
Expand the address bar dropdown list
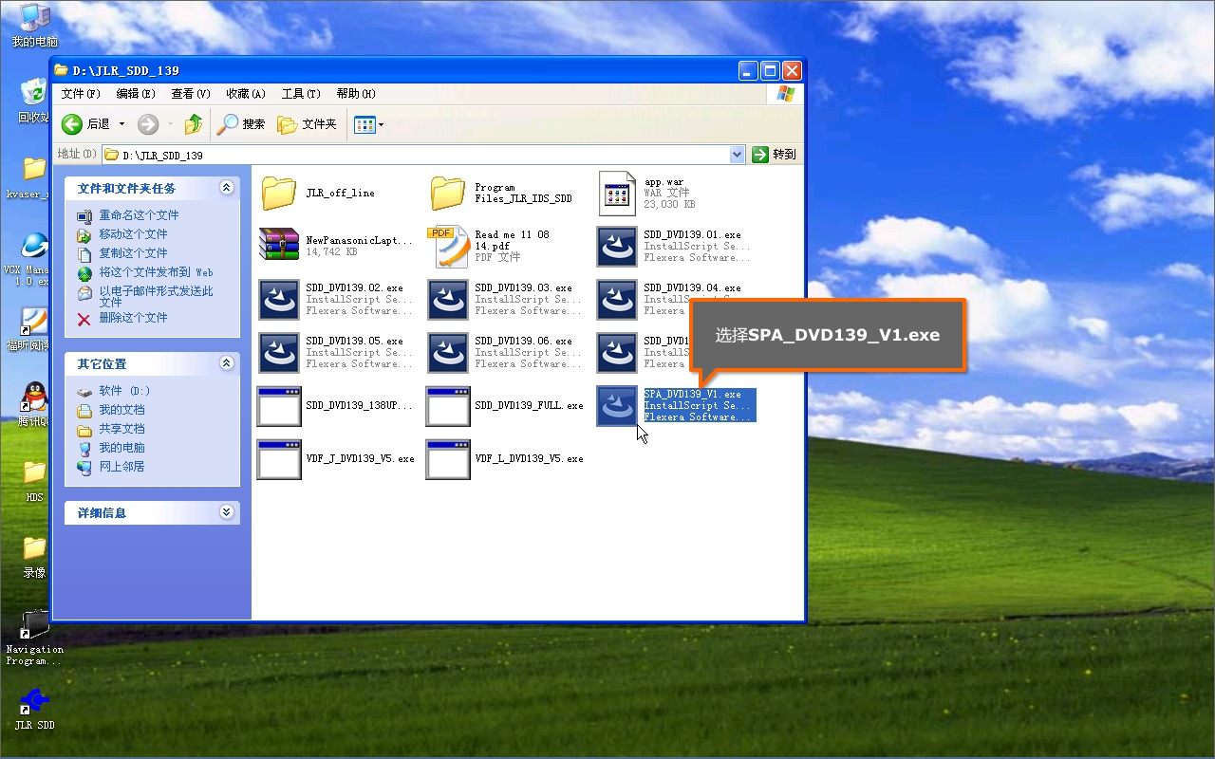pyautogui.click(x=738, y=155)
